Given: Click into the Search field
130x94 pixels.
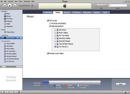Looking at the screenshot, I should 118,5.
